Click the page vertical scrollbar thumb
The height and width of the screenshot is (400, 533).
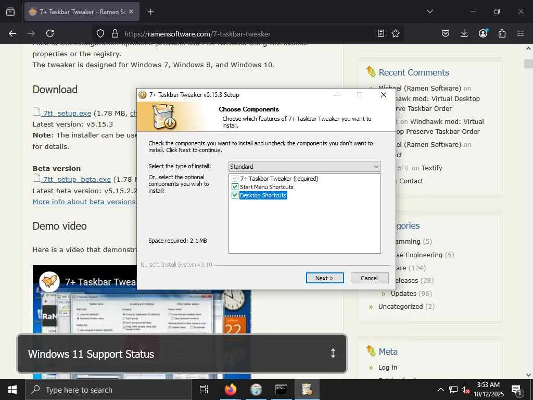pyautogui.click(x=528, y=64)
